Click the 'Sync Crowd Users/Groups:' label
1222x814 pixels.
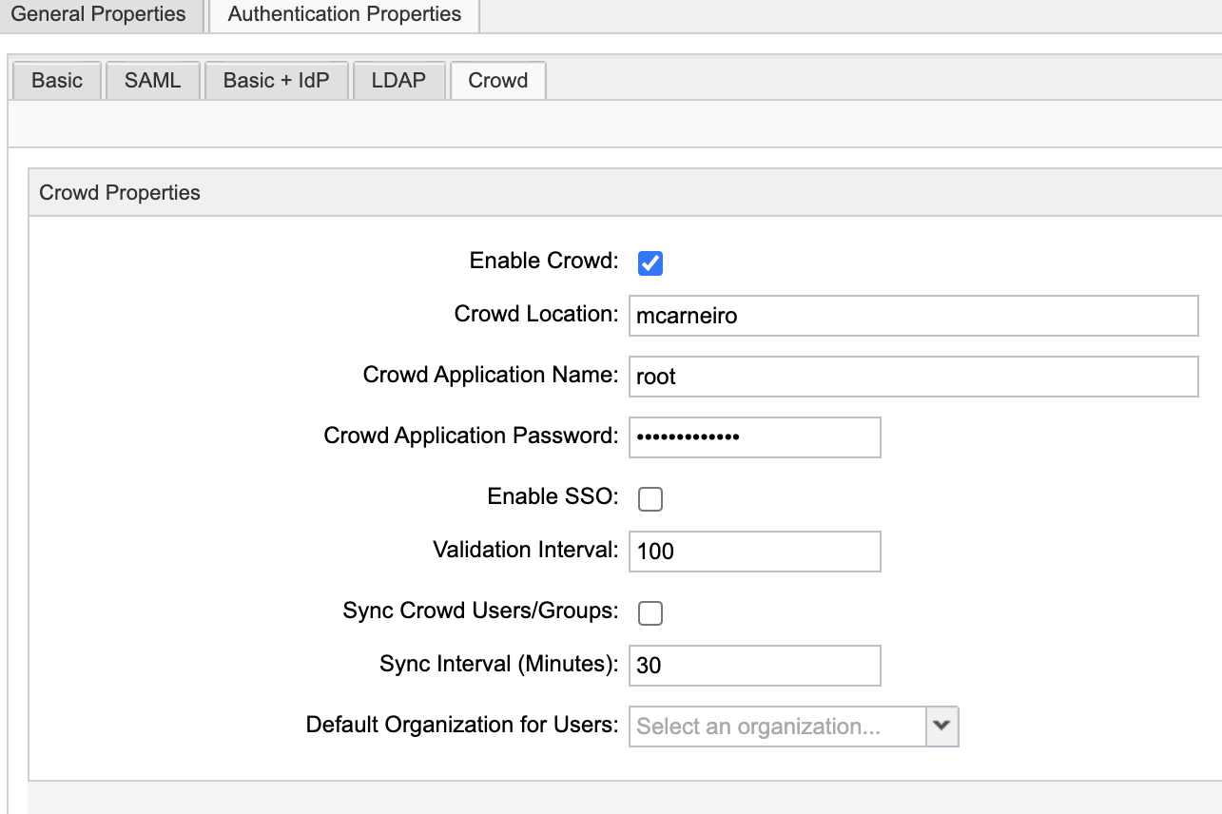pyautogui.click(x=481, y=610)
